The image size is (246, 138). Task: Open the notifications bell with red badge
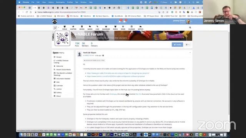click(120, 21)
